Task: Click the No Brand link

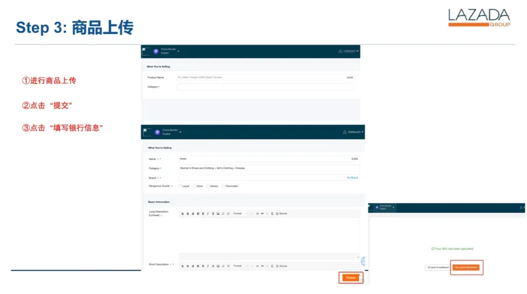Action: pyautogui.click(x=352, y=178)
